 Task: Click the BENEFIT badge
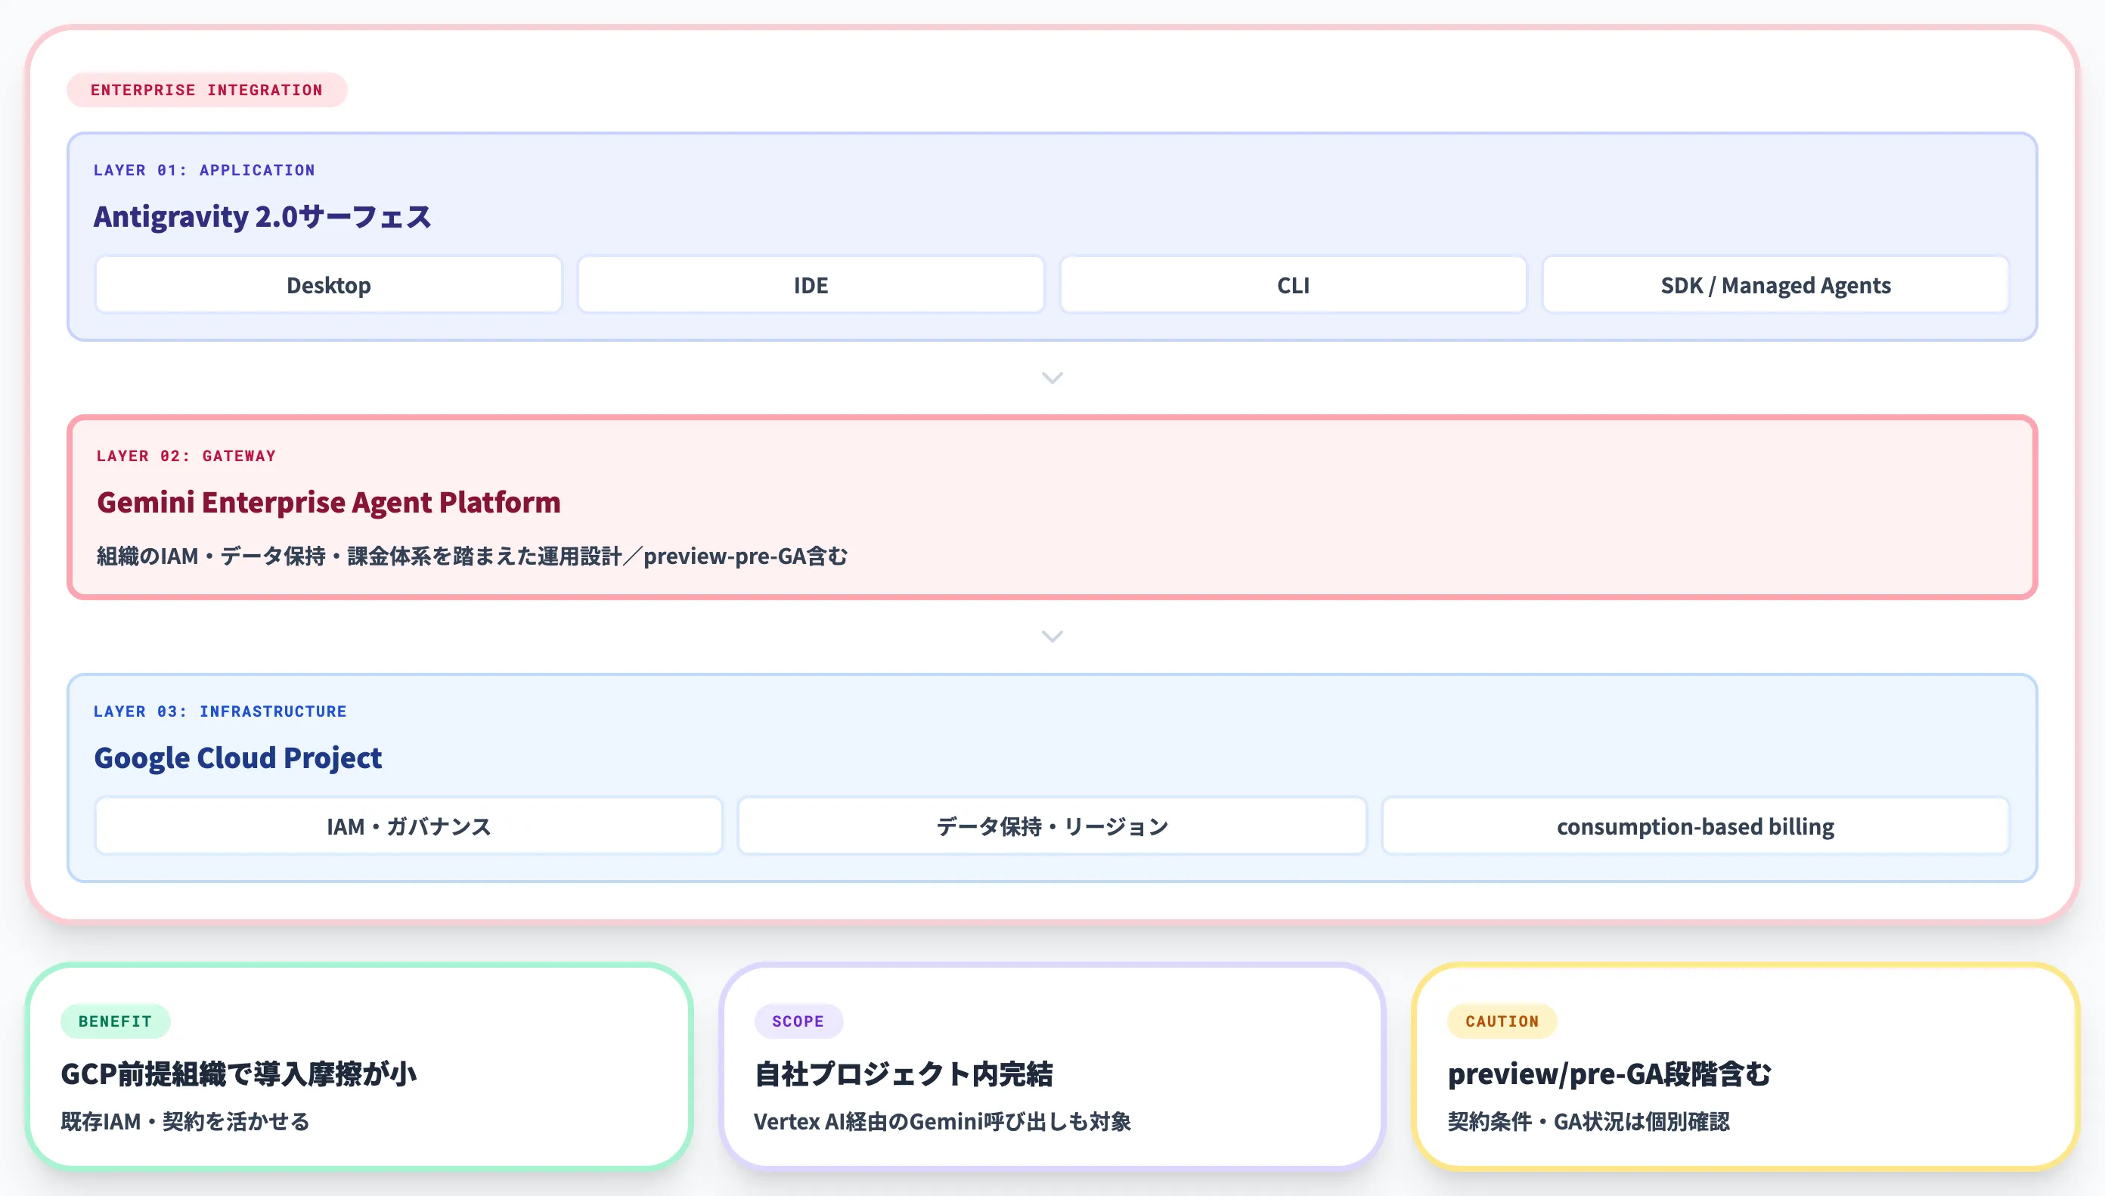coord(115,1021)
